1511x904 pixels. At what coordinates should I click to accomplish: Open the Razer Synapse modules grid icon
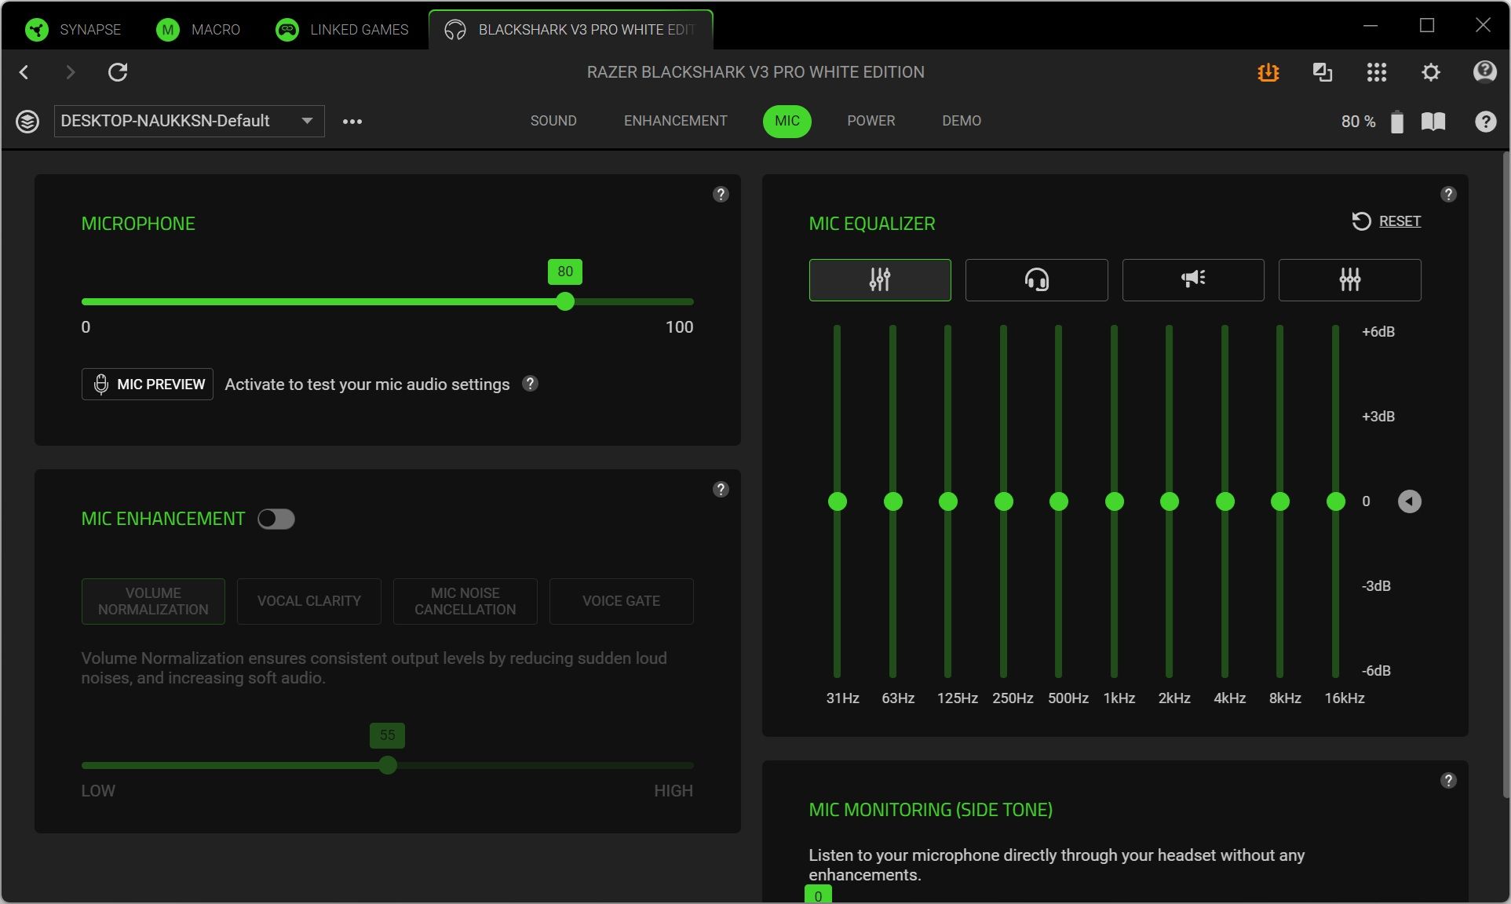pos(1378,71)
